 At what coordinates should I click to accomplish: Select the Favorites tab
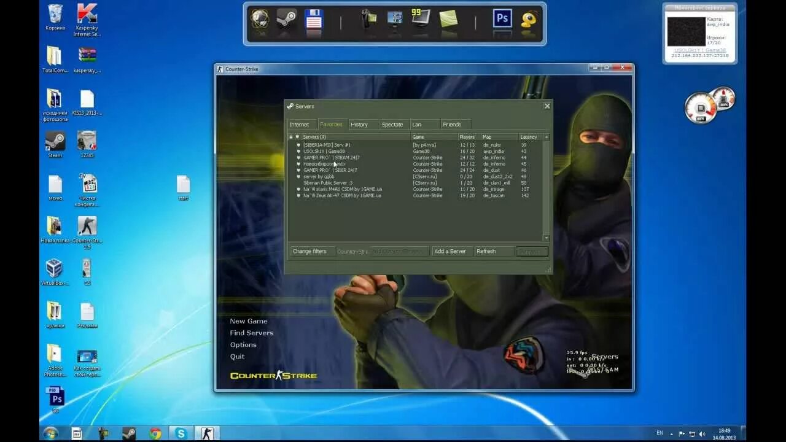pyautogui.click(x=332, y=124)
